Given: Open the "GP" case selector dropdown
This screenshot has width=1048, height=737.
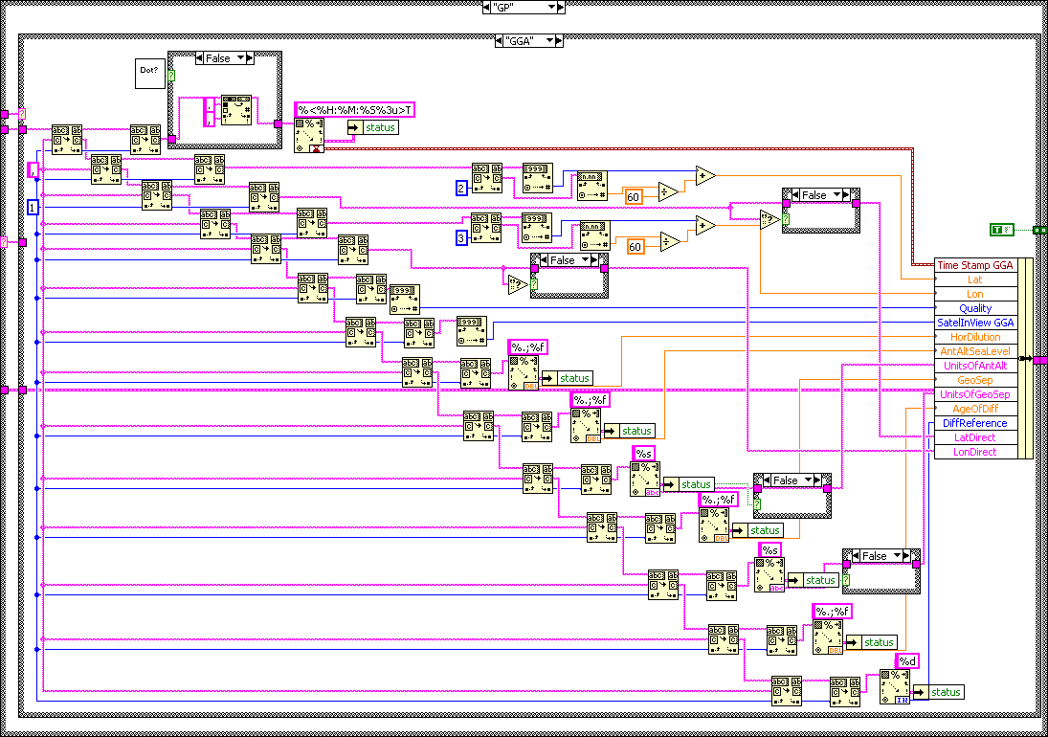Looking at the screenshot, I should [552, 8].
